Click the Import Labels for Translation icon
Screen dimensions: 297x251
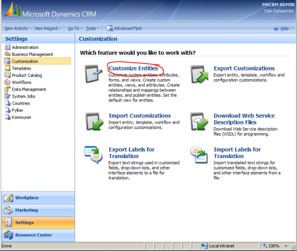pyautogui.click(x=199, y=155)
